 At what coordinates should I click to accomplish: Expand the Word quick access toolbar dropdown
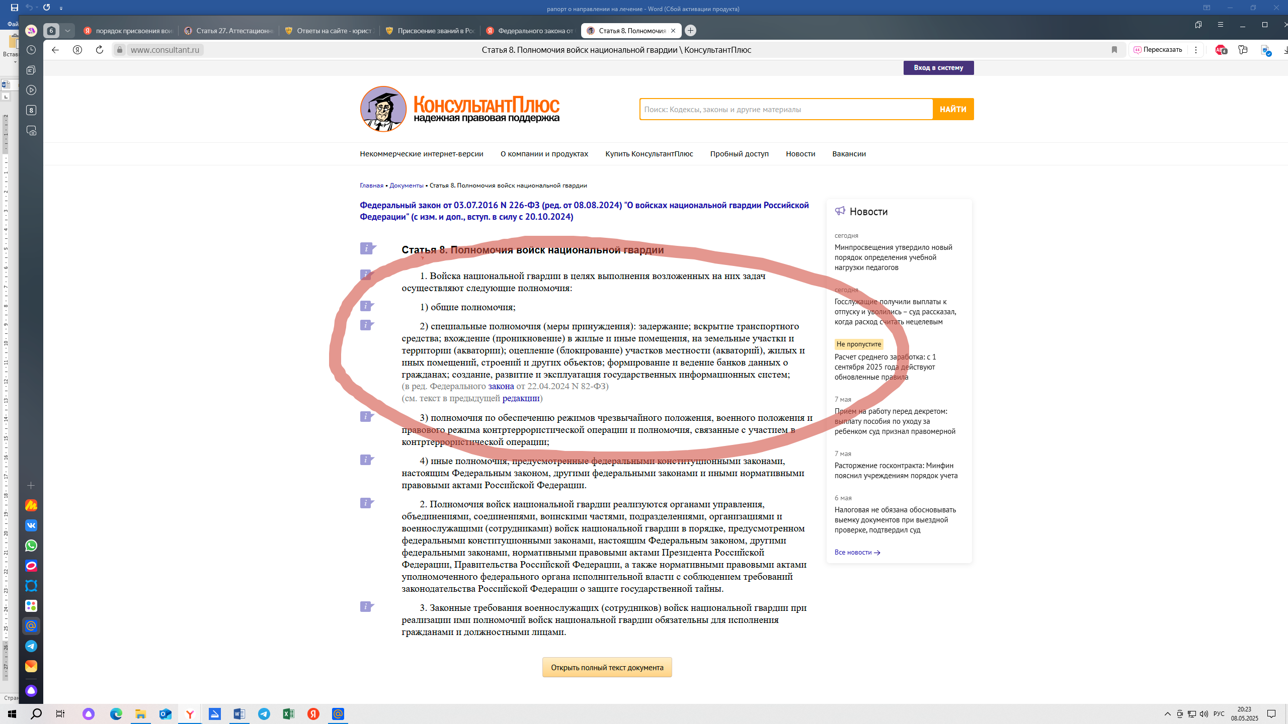coord(61,8)
